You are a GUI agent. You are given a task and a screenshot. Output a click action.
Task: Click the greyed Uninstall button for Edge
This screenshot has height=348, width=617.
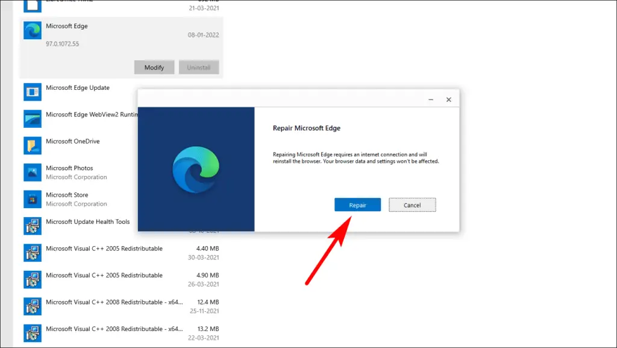(199, 68)
